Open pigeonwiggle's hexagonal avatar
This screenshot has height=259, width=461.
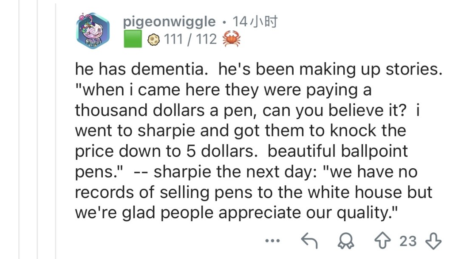[93, 31]
